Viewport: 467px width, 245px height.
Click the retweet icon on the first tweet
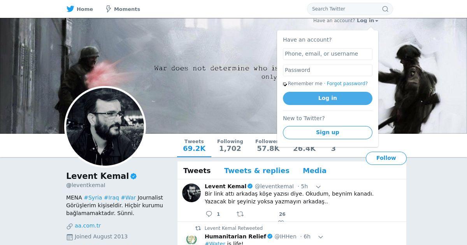[x=240, y=214]
